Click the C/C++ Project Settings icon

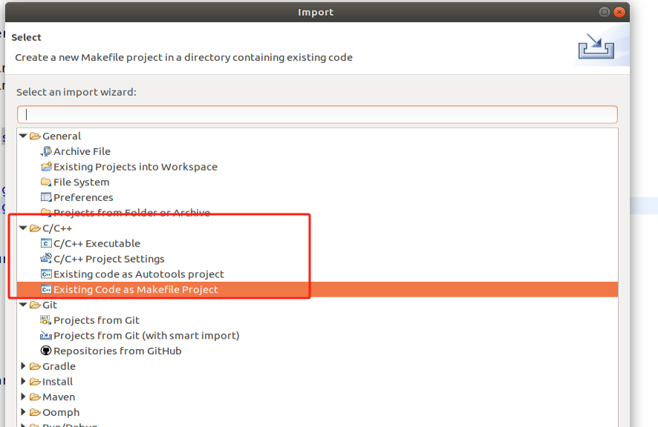pyautogui.click(x=46, y=259)
